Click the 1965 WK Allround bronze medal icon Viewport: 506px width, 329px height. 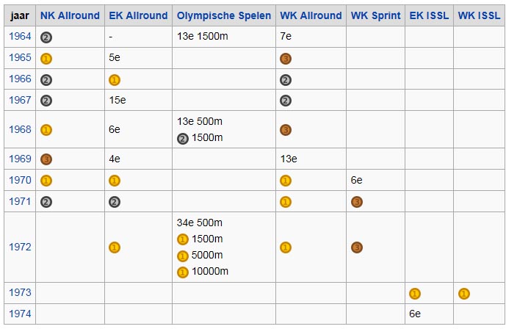click(x=286, y=59)
